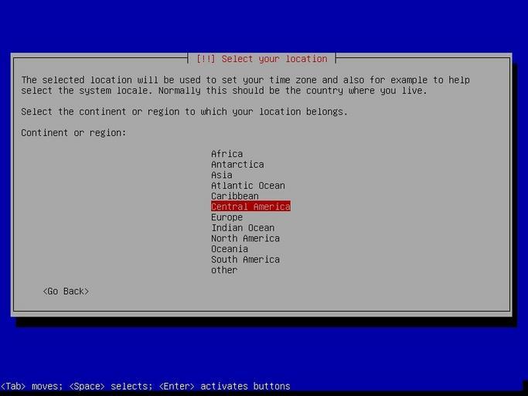
Task: Click the '<Enter> activates buttons' hint
Action: pos(224,386)
